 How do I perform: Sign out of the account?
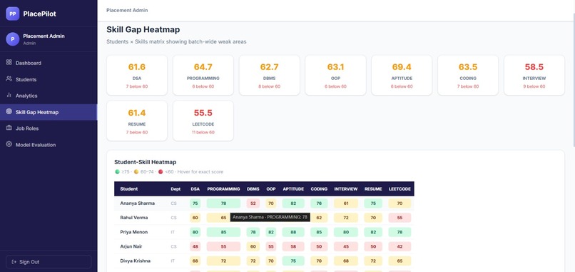click(49, 262)
